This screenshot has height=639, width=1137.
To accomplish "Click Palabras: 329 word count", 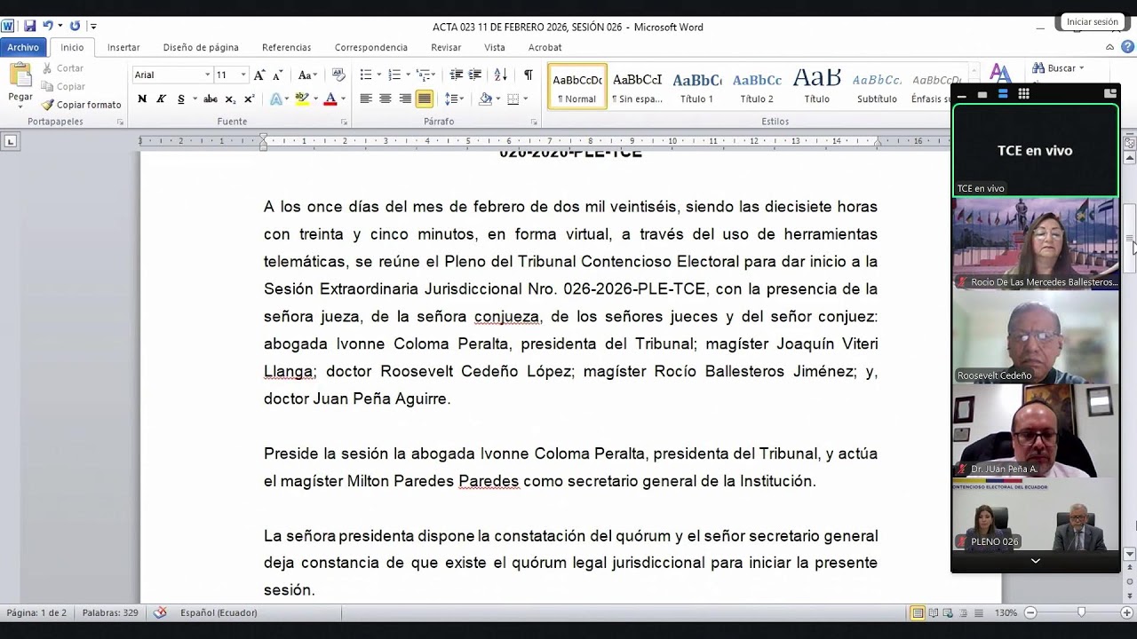I will pyautogui.click(x=110, y=612).
